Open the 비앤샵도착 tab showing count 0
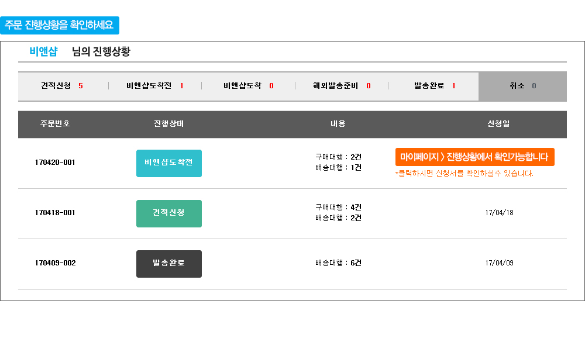Viewport: 585px width, 342px height. 248,86
